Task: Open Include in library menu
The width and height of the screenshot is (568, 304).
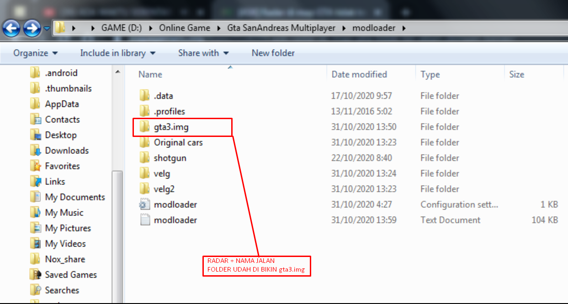Action: 118,53
